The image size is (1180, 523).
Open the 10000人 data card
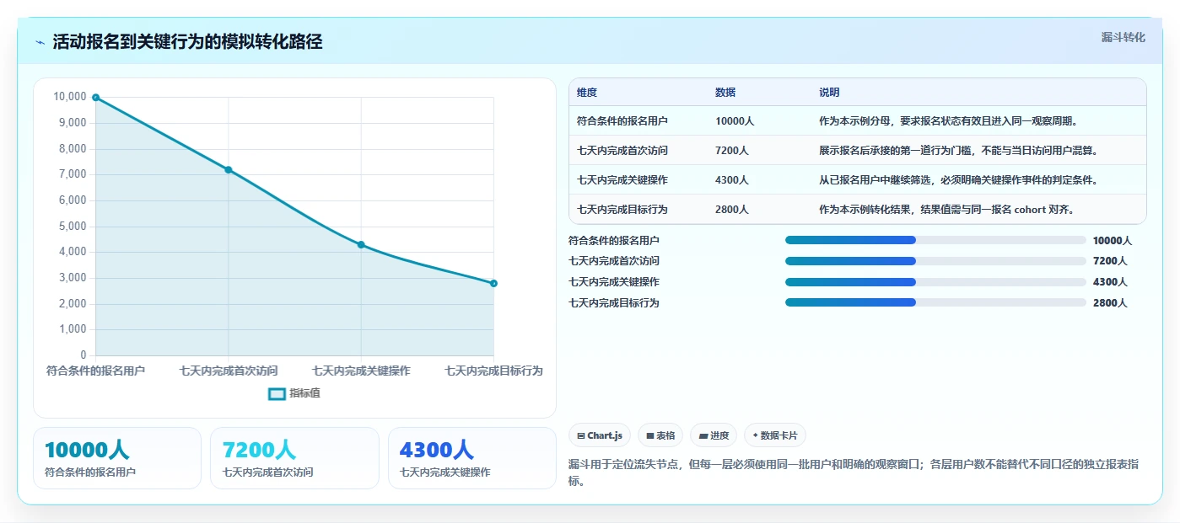(x=117, y=458)
